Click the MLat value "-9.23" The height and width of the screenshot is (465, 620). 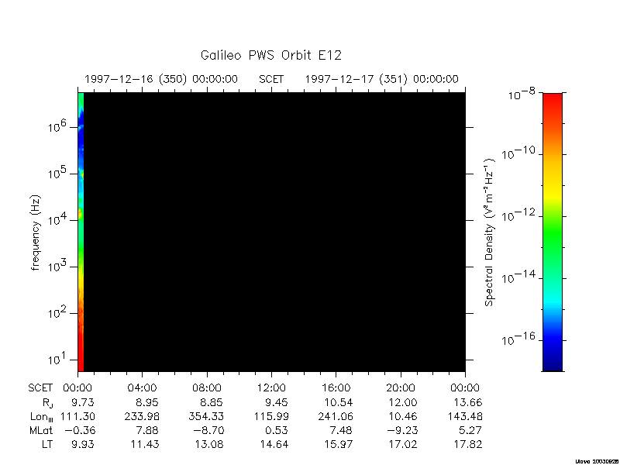pos(401,430)
